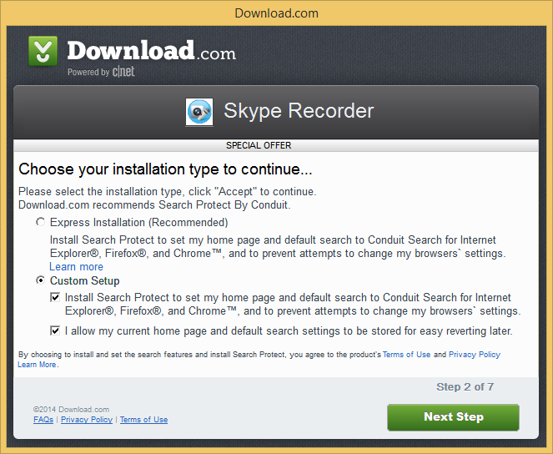Select the Custom Setup radio button

[x=41, y=280]
